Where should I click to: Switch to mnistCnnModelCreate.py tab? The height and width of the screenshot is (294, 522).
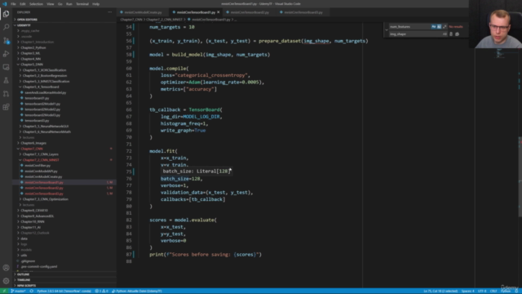144,12
